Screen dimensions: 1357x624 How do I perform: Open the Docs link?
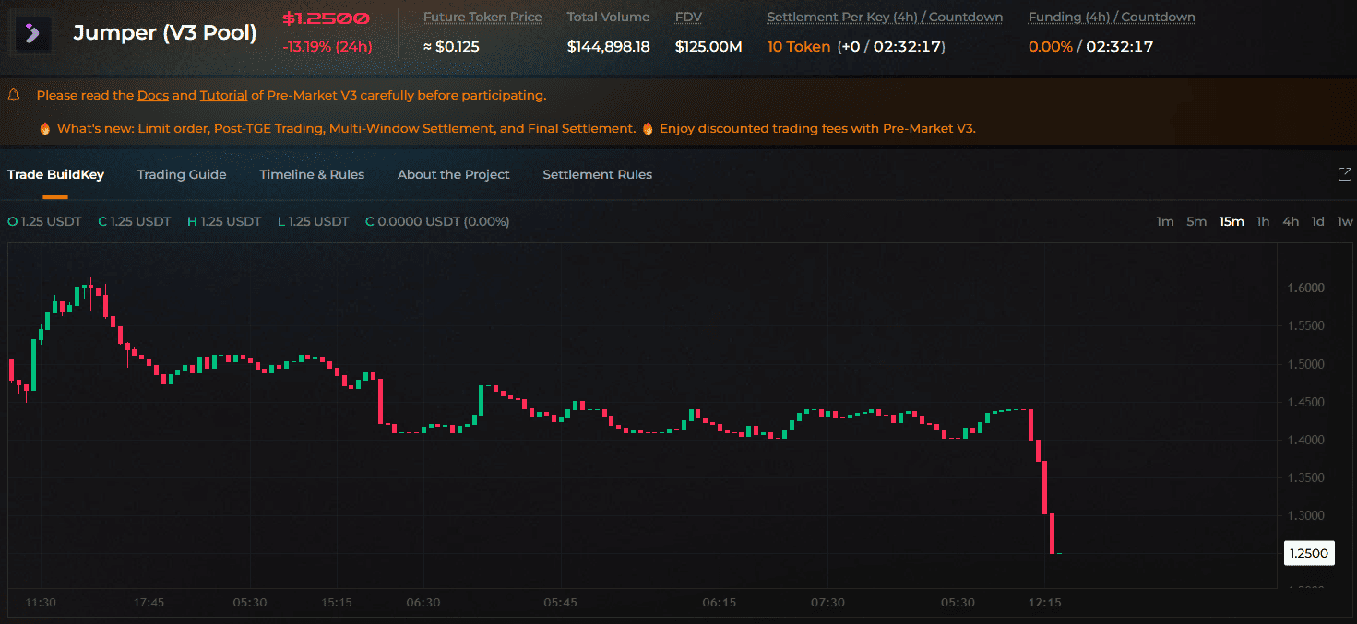pyautogui.click(x=153, y=95)
